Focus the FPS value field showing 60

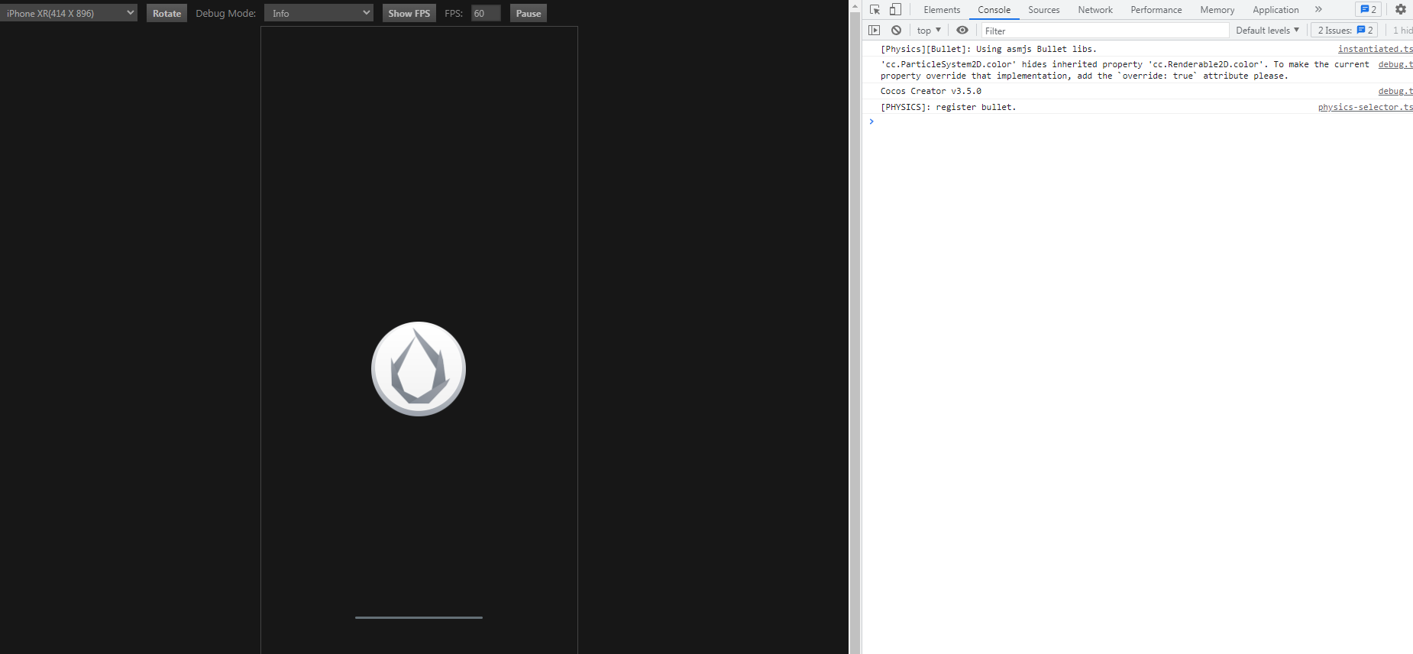486,13
